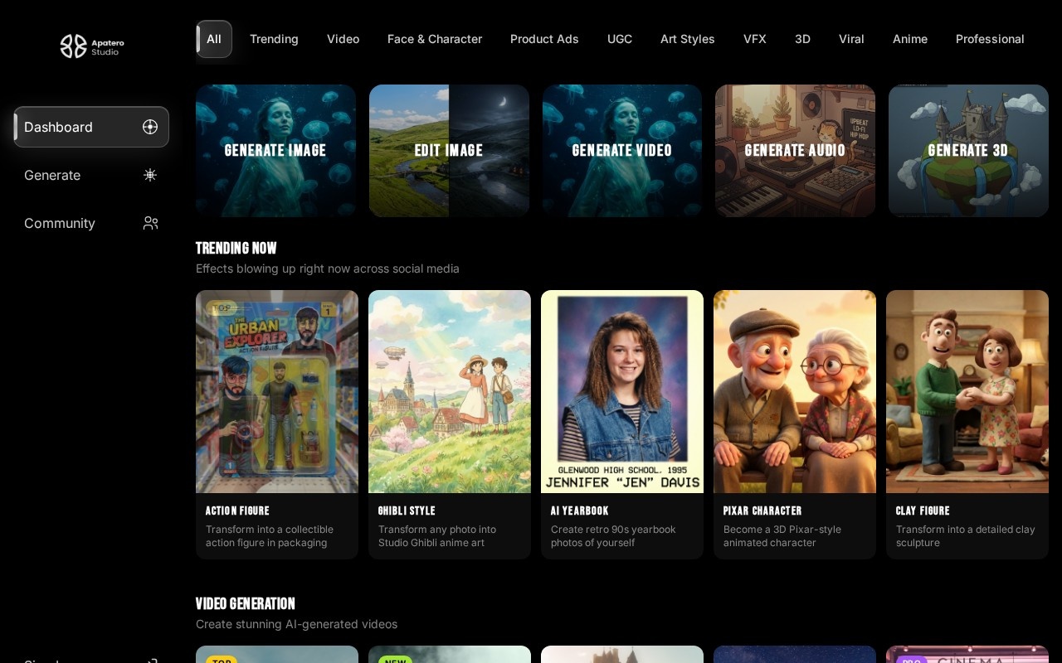Click the Dashboard compass icon
The height and width of the screenshot is (663, 1062).
(150, 127)
